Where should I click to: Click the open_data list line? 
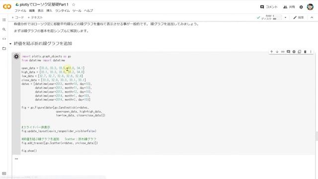(53, 68)
